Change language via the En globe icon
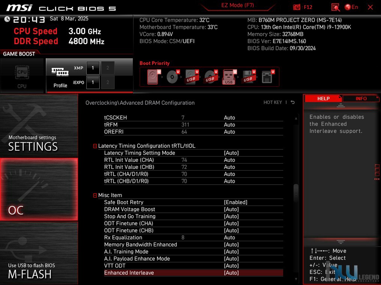Image resolution: width=381 pixels, height=285 pixels. 351,7
